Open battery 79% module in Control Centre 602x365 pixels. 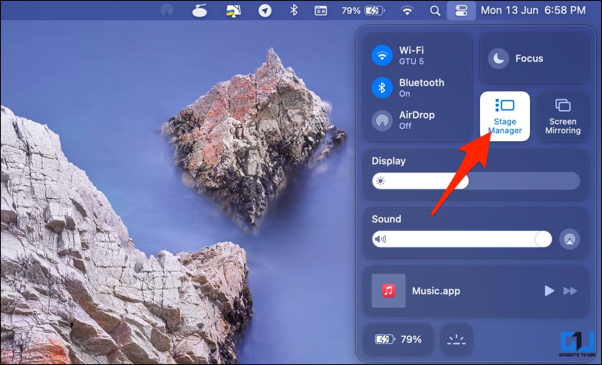pos(398,339)
